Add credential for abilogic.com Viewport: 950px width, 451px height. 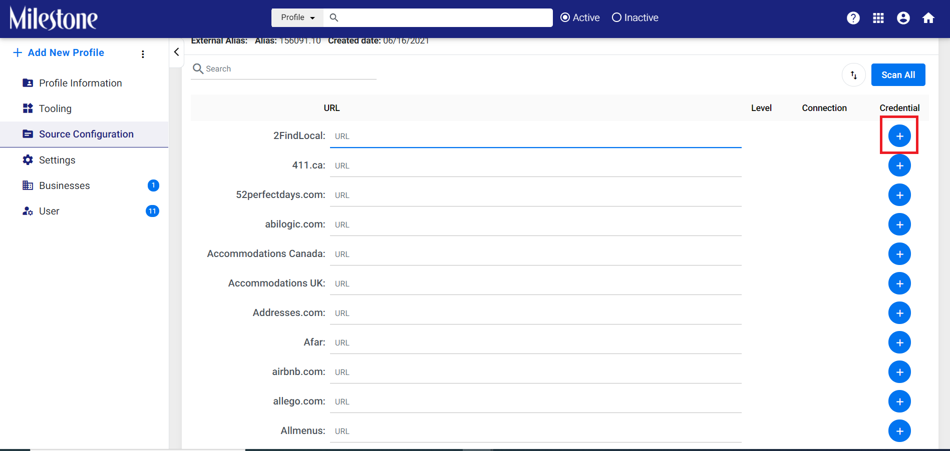point(899,224)
